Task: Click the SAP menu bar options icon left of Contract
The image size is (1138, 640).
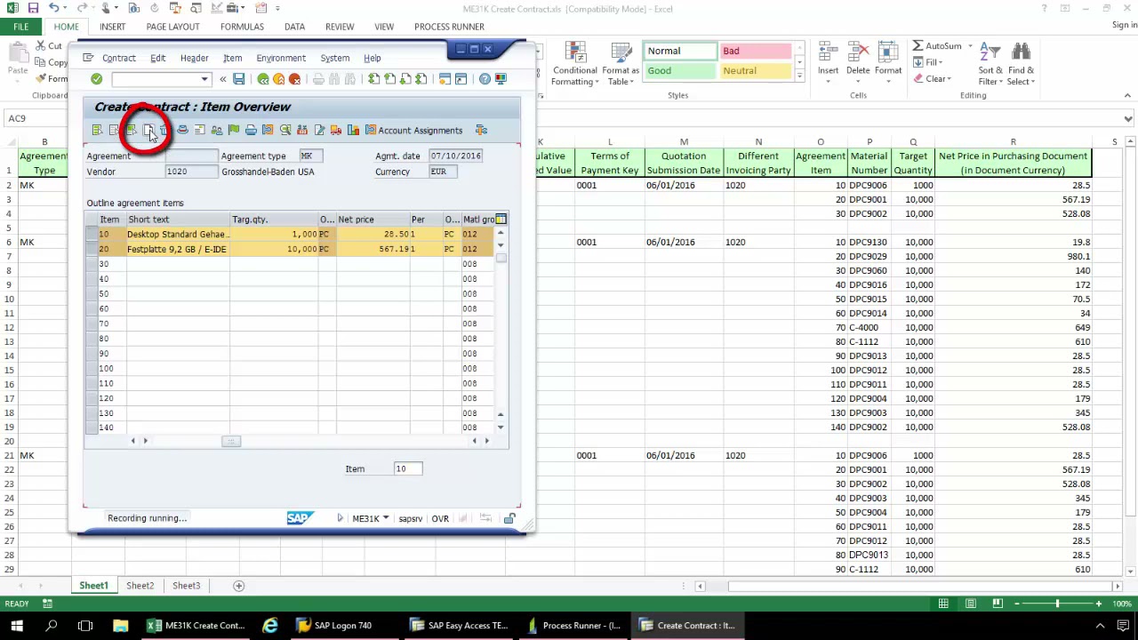Action: point(88,58)
